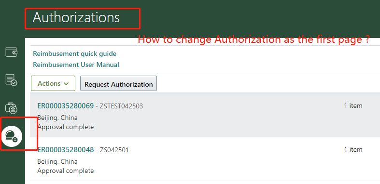Open the camera receipts sidebar icon
This screenshot has width=380, height=184.
point(11,108)
